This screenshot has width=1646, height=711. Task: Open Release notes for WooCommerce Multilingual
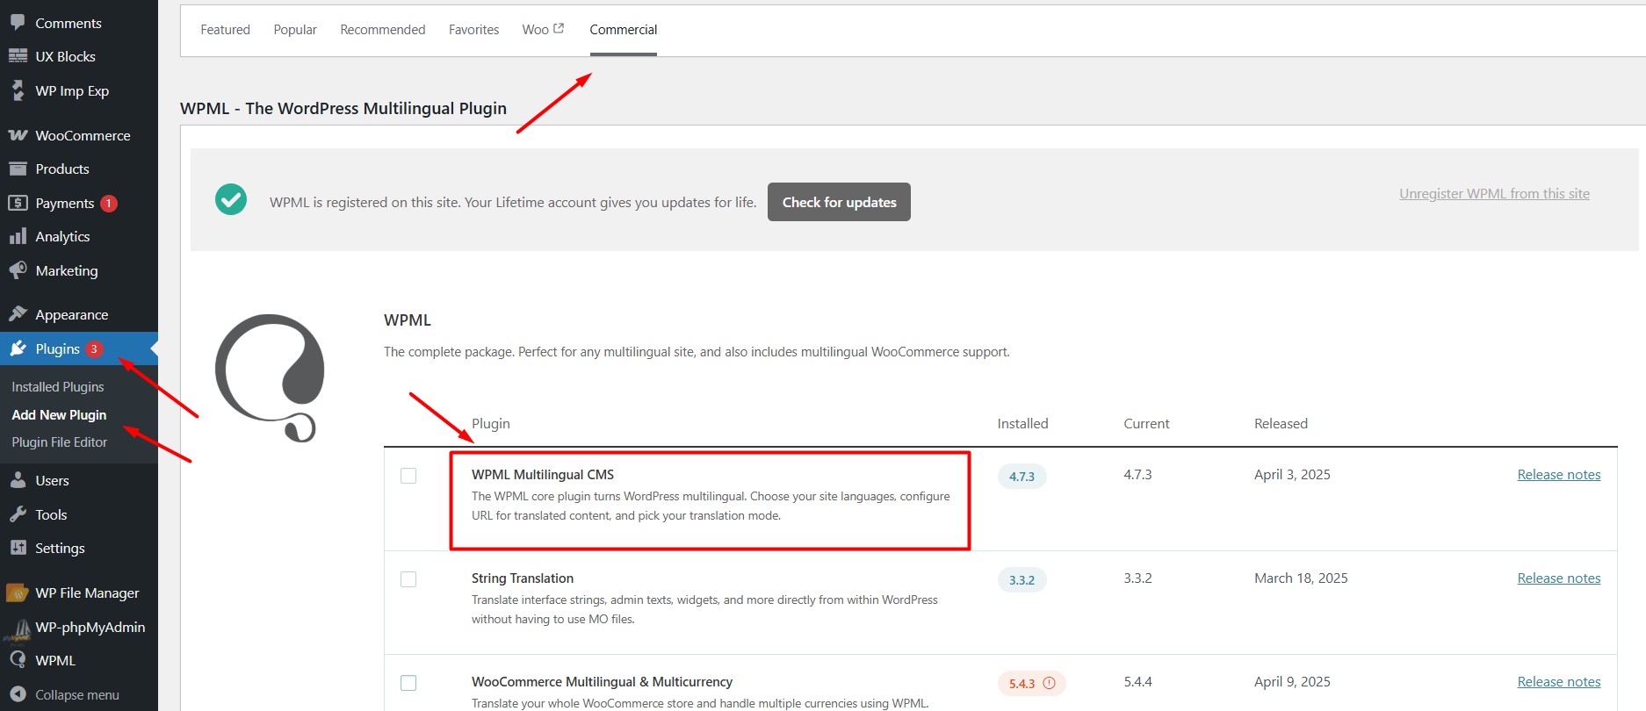(1559, 682)
